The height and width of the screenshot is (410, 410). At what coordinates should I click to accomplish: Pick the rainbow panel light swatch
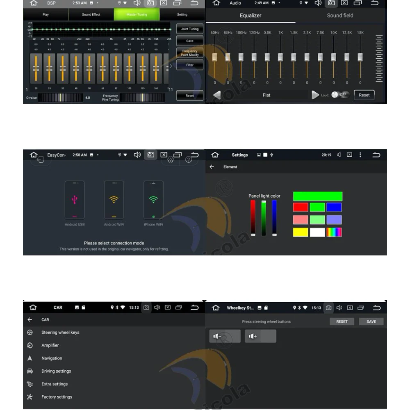pos(334,232)
